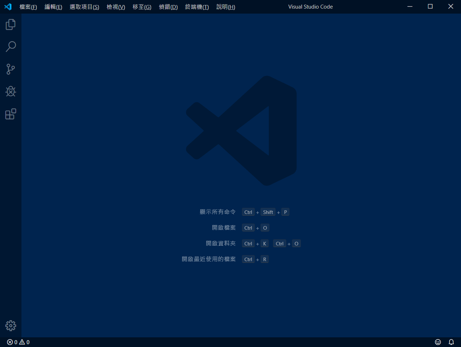
Task: Click the 開啟最近使用的檔案 label
Action: pyautogui.click(x=209, y=259)
